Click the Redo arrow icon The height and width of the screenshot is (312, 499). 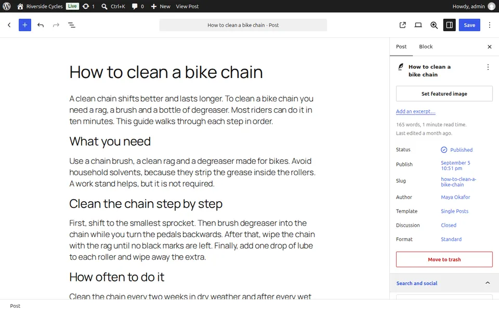(56, 25)
